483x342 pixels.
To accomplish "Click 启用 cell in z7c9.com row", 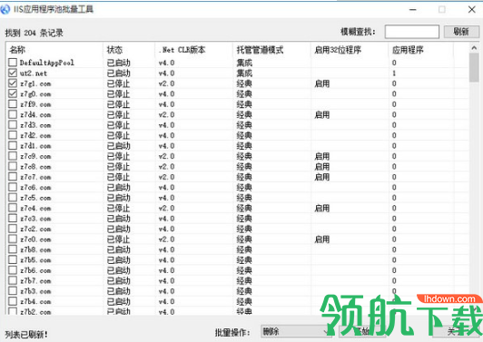I will (322, 156).
